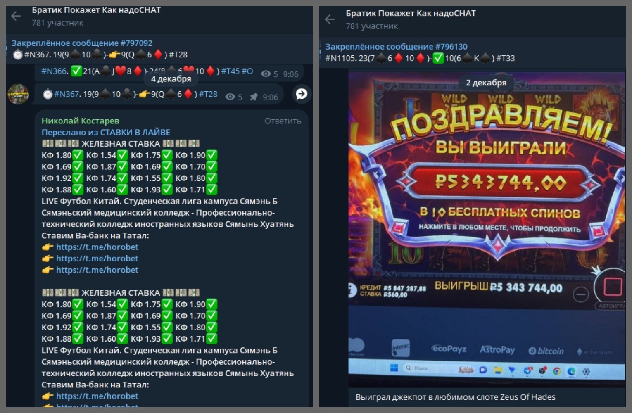Click the back arrow in left chat
This screenshot has width=632, height=413.
[x=16, y=17]
